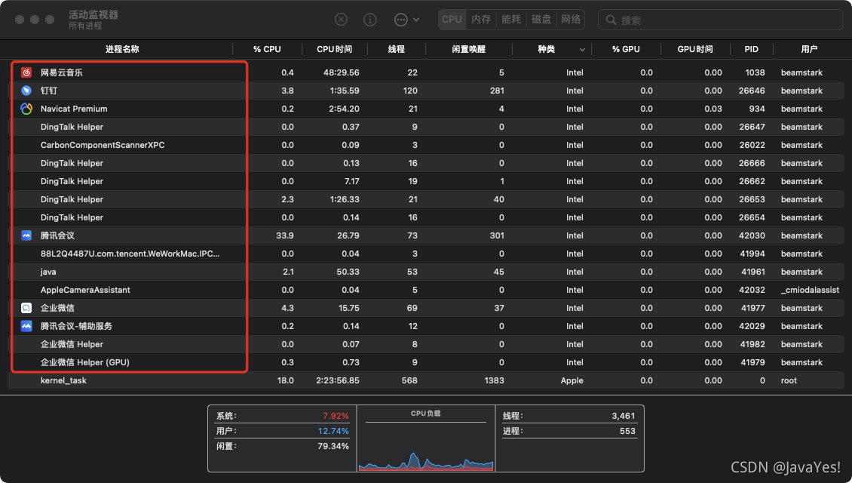
Task: Click GPU time 0.03 for Navicat Premium
Action: (713, 109)
